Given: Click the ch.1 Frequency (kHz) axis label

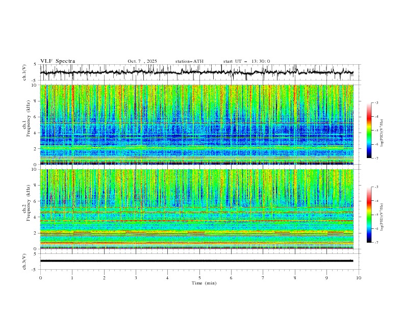Looking at the screenshot, I should (27, 117).
